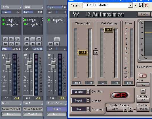
Task: Toggle phase invert on New Metal1 strip
Action: [x=5, y=39]
